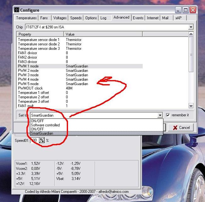Click the property list scroll down arrow
This screenshot has width=205, height=202.
pyautogui.click(x=191, y=106)
